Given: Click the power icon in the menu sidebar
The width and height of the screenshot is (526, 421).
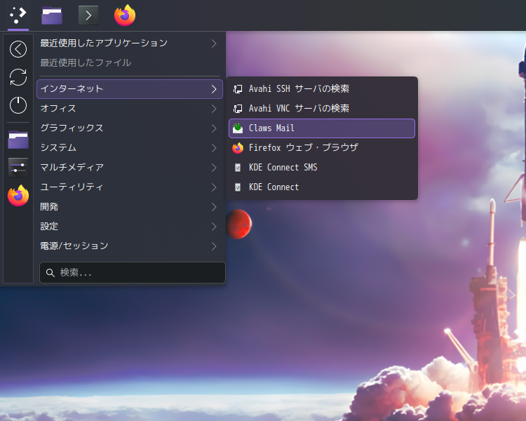Looking at the screenshot, I should tap(18, 105).
